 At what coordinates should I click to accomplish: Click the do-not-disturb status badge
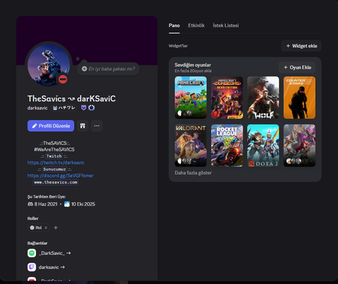tap(63, 80)
